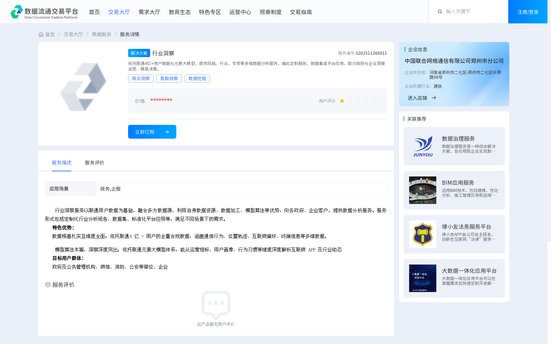This screenshot has height=344, width=551.
Task: Click the 商业洞察 tag
Action: (141, 78)
